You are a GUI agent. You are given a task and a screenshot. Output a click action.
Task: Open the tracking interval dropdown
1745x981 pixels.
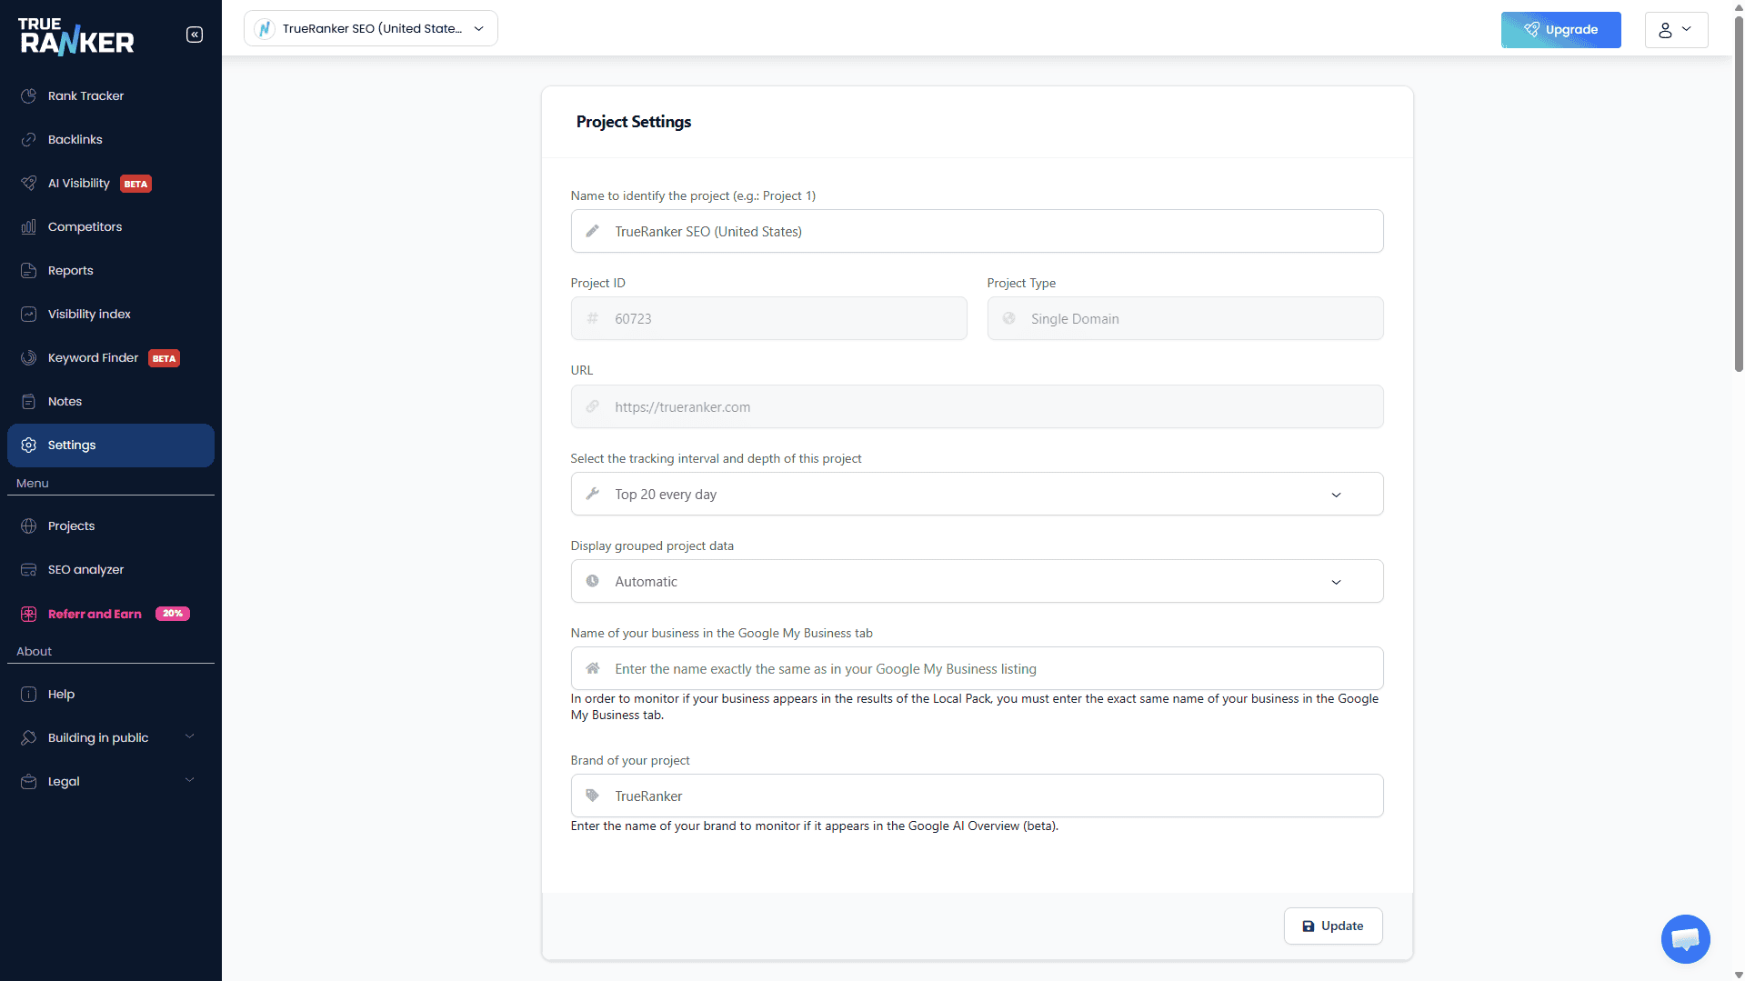point(977,495)
